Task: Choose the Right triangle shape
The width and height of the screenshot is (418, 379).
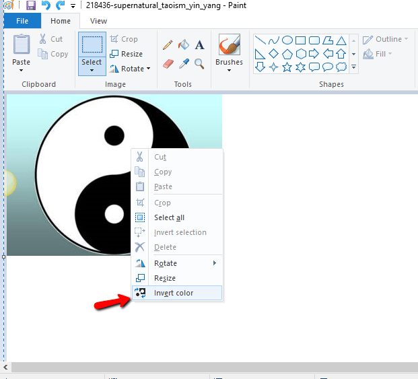Action: [260, 54]
